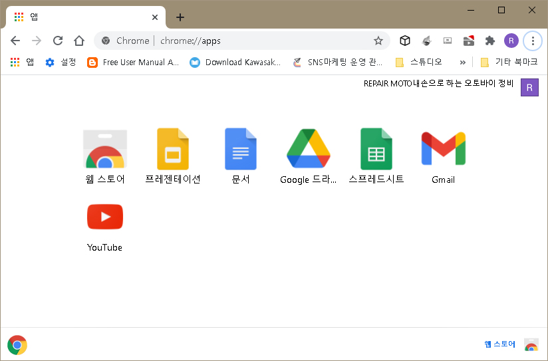Viewport: 548px width, 361px height.
Task: Open the Web Store app (웹 스토어)
Action: click(x=105, y=156)
